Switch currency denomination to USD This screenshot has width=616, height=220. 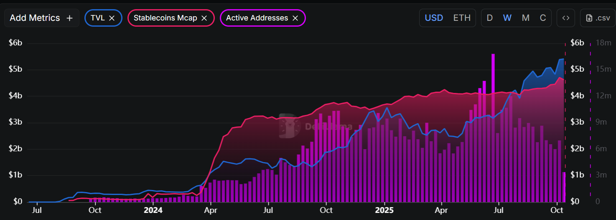(434, 18)
